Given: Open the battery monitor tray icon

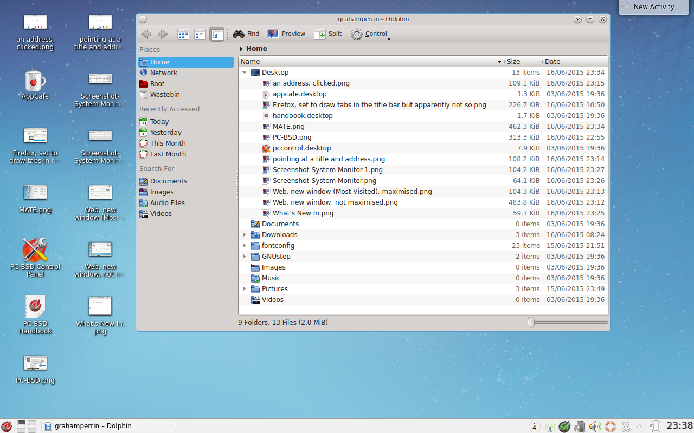Looking at the screenshot, I should coord(654,427).
